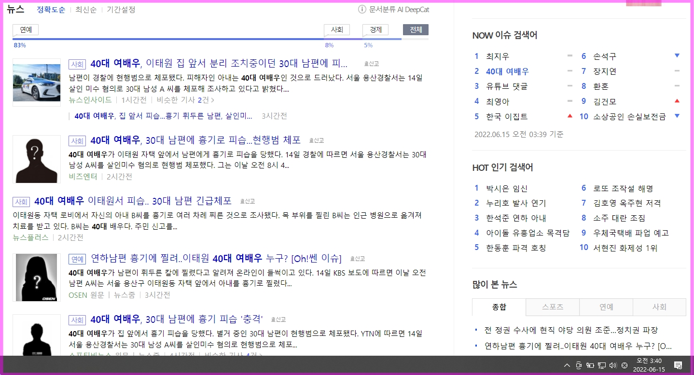Click 신고 icon on the Oh!쎈 이슈 headline
Screen dimensions: 694x375
[358, 259]
